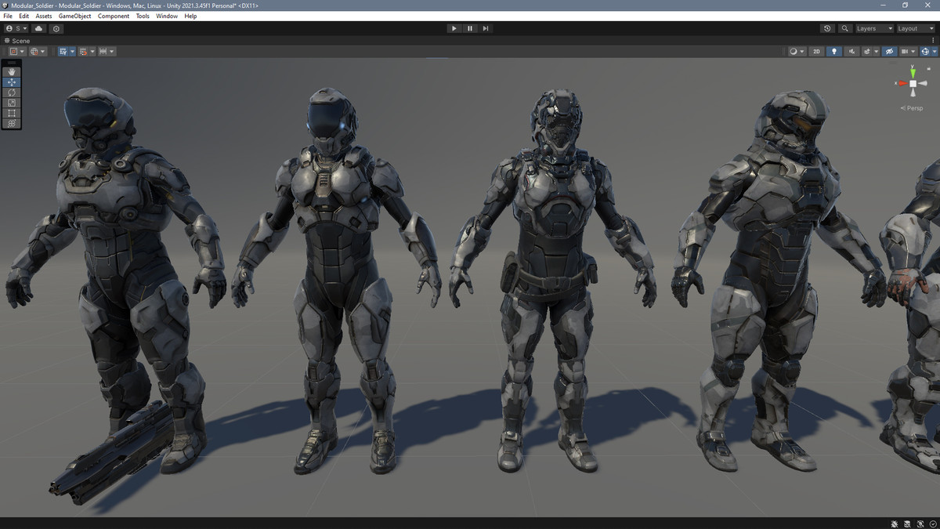940x529 pixels.
Task: Select the Rotate tool
Action: click(x=12, y=92)
